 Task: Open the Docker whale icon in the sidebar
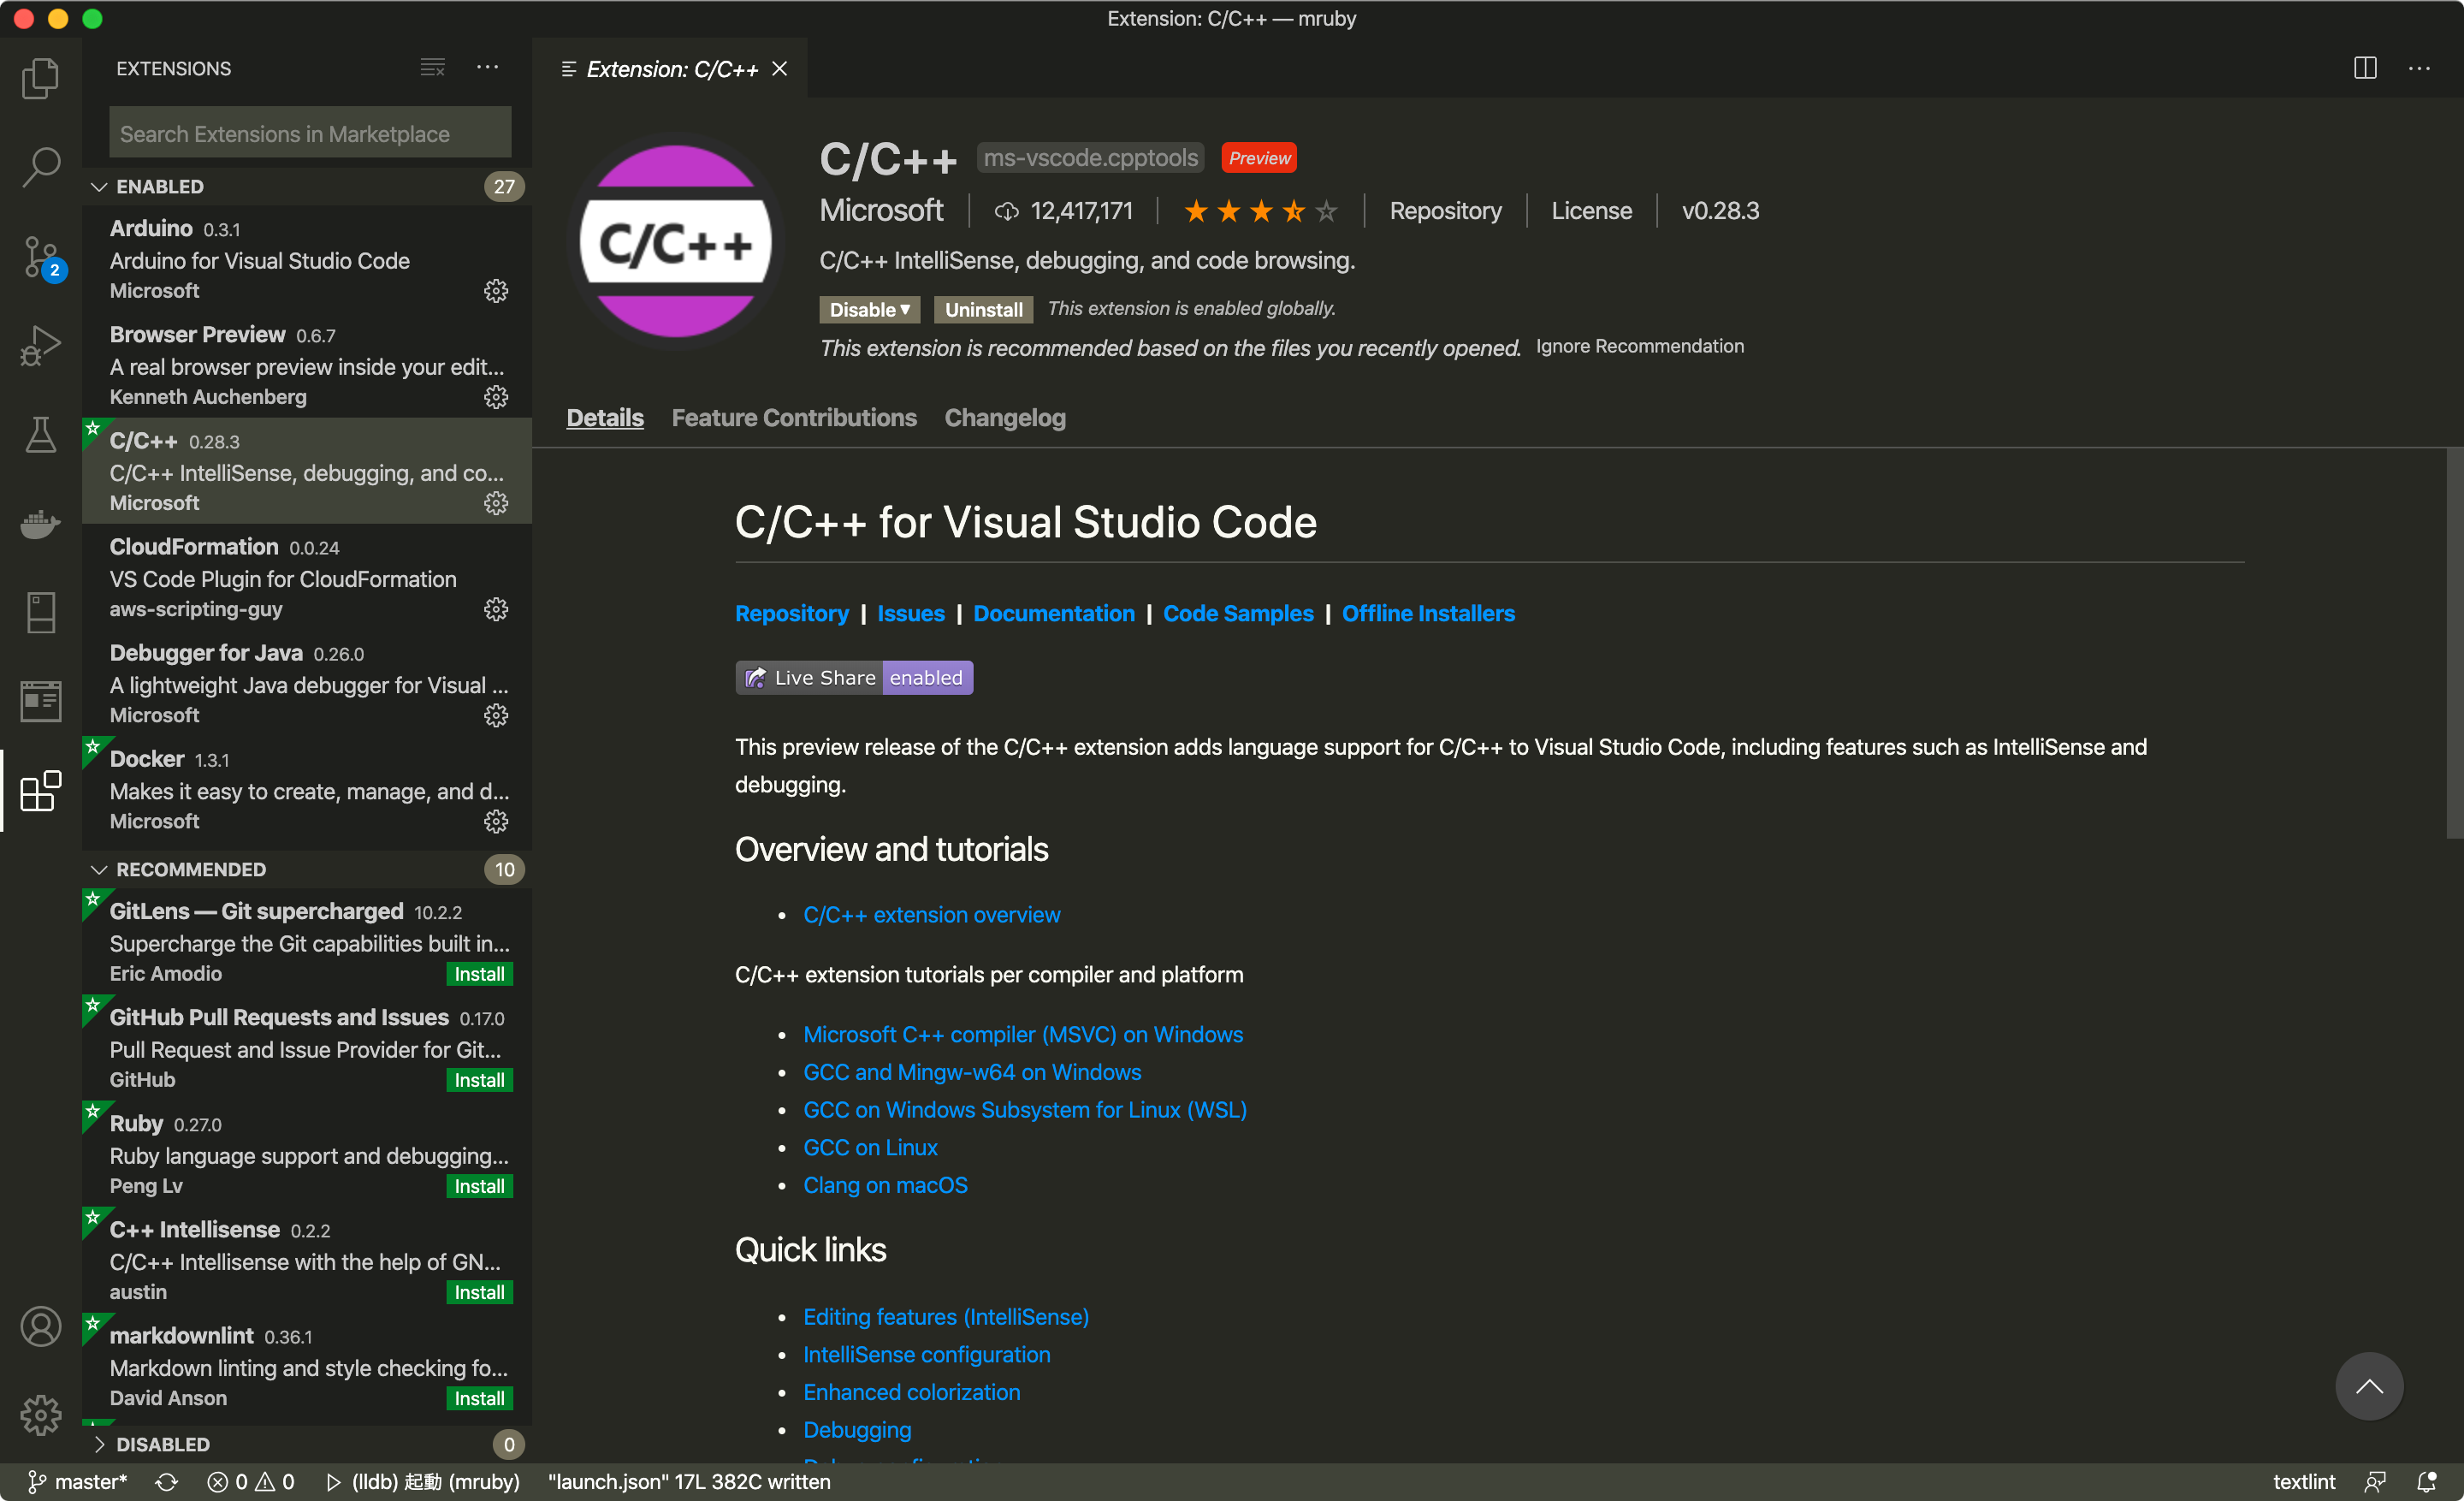(x=40, y=523)
